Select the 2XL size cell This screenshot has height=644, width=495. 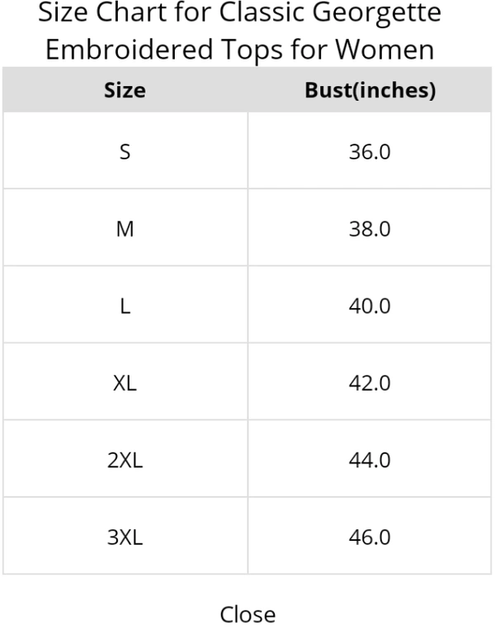click(x=125, y=460)
